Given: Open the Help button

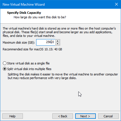Looking at the screenshot, I should [12, 116].
